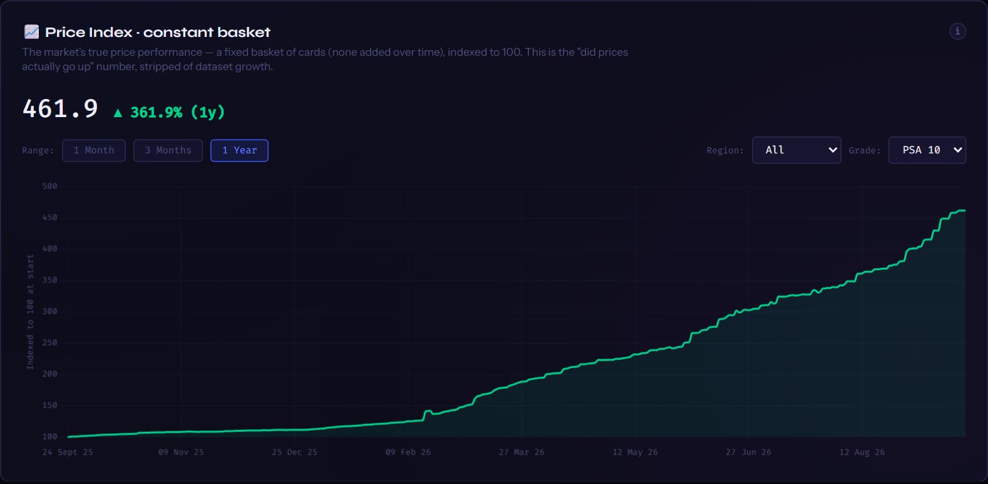
Task: Click the 12 Aug 26 axis label
Action: tap(862, 452)
